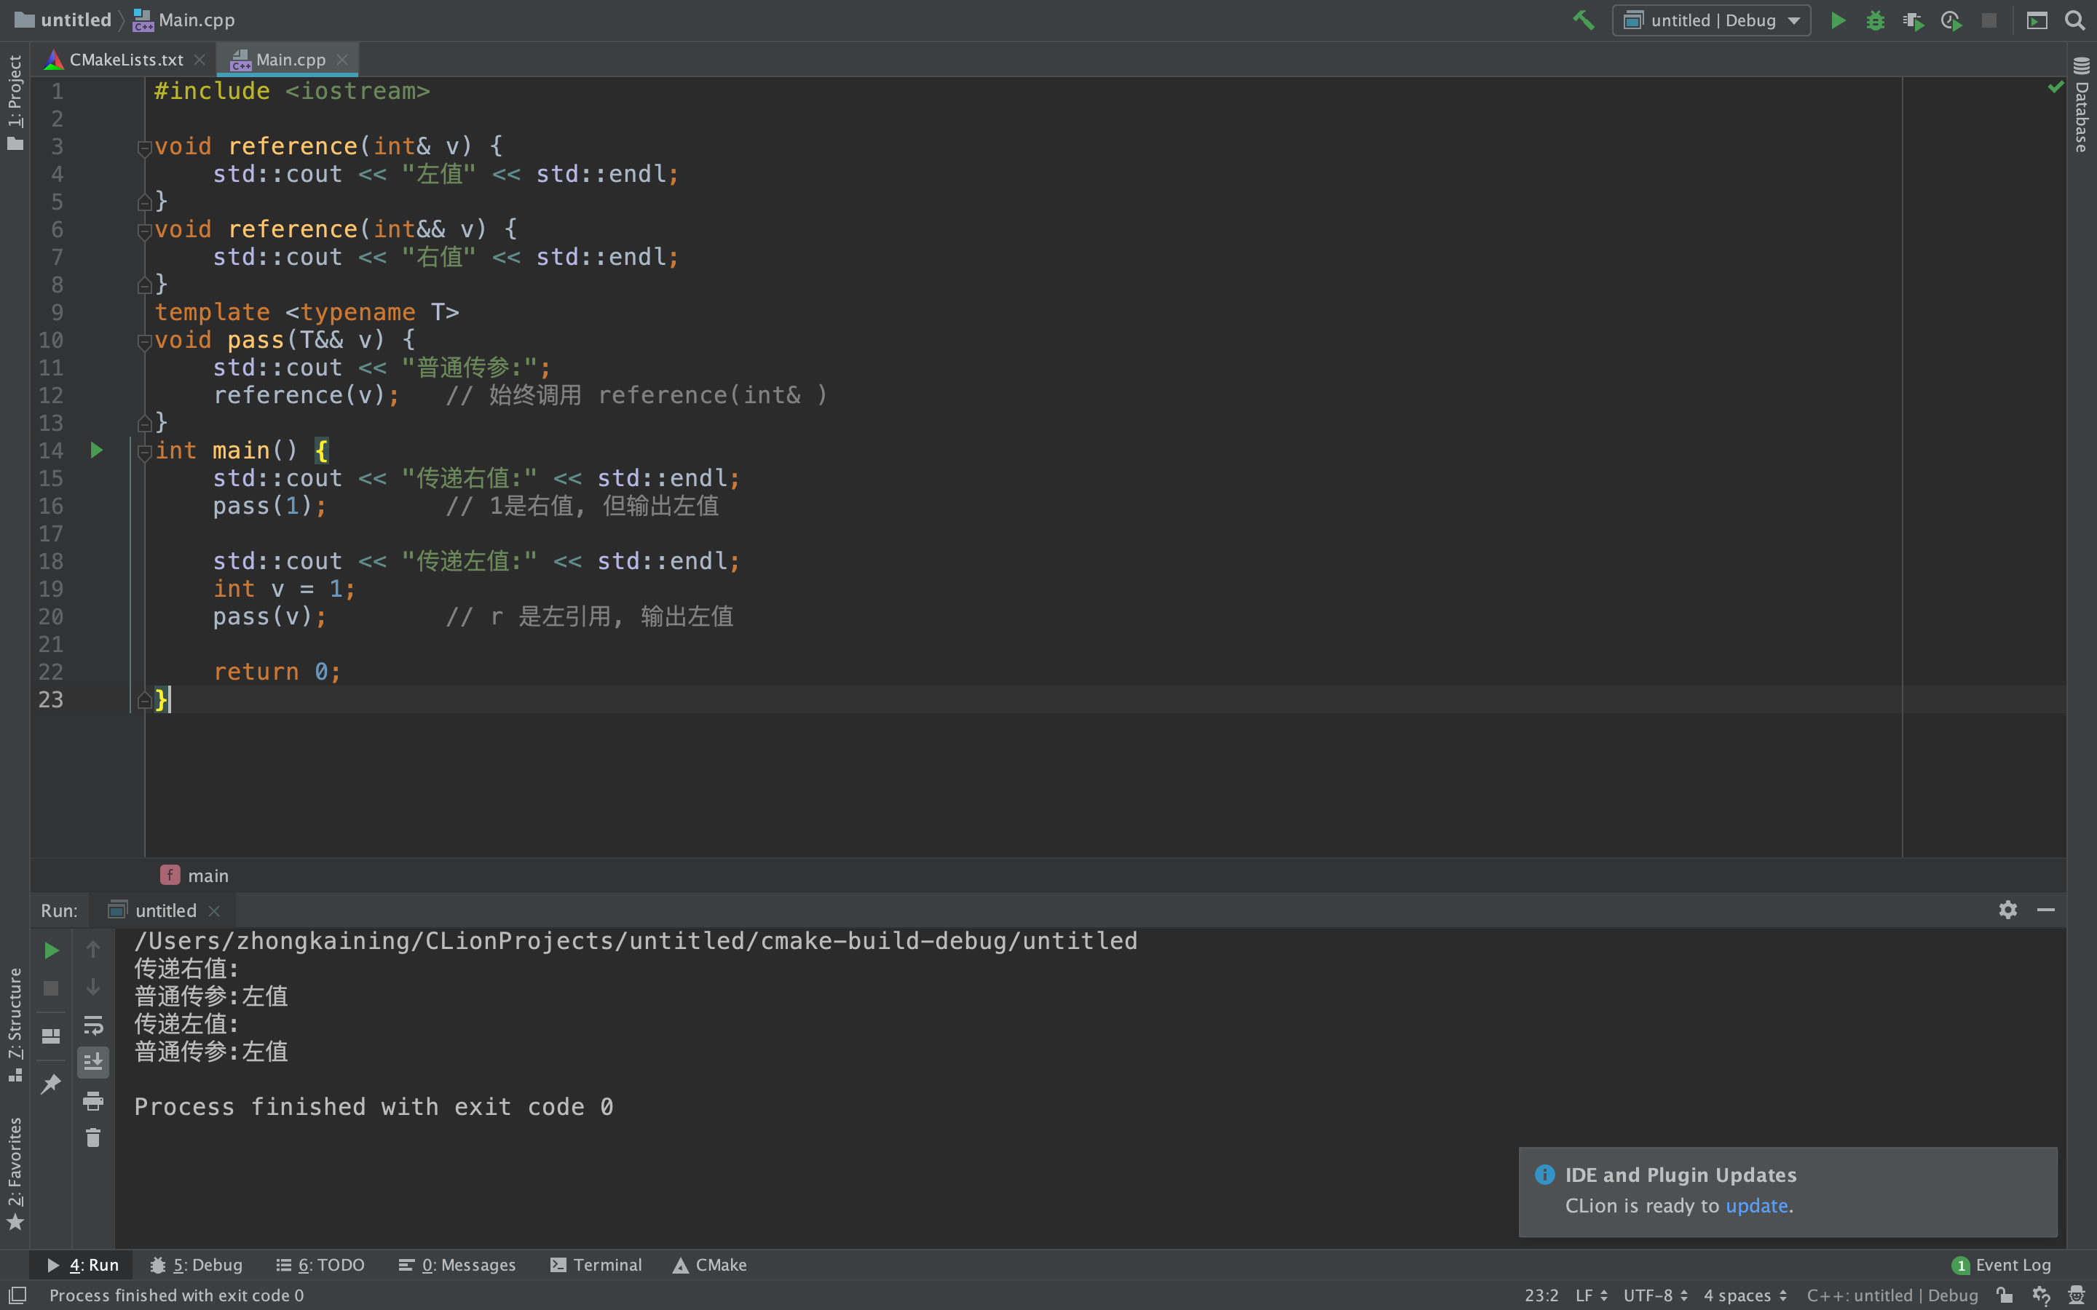The width and height of the screenshot is (2097, 1310).
Task: Click the Profile run icon
Action: [x=1951, y=20]
